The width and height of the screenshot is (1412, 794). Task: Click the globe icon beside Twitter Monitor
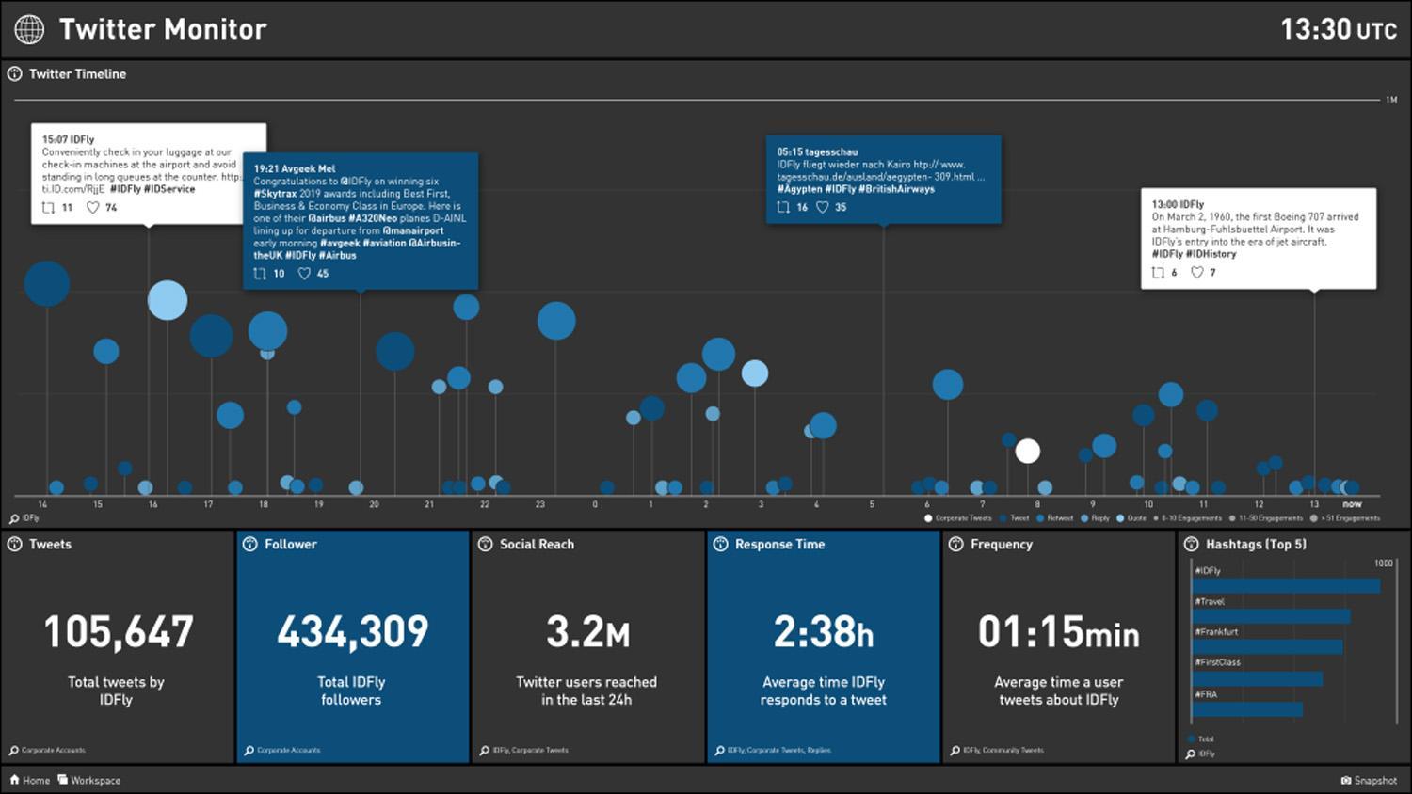29,29
